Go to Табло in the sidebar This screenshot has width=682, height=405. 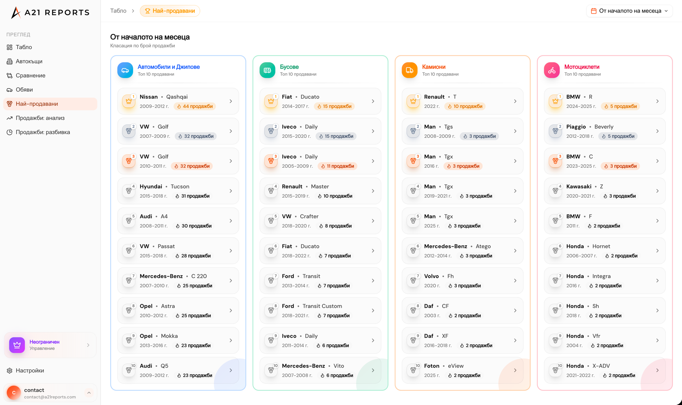click(x=24, y=47)
